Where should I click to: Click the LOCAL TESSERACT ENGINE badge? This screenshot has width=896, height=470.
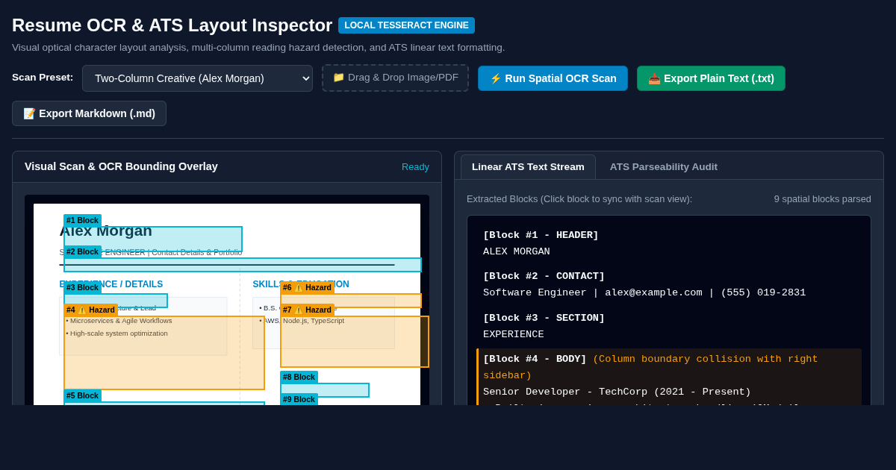[x=406, y=25]
